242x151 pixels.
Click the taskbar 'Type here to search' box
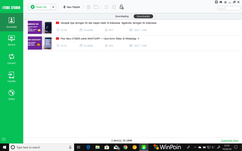click(42, 147)
